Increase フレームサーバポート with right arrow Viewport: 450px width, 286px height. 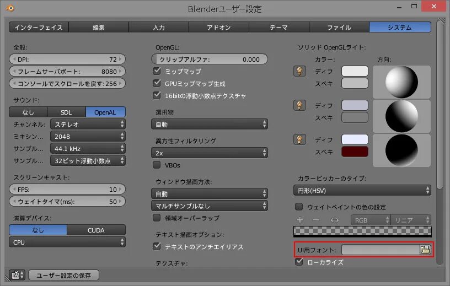[120, 71]
